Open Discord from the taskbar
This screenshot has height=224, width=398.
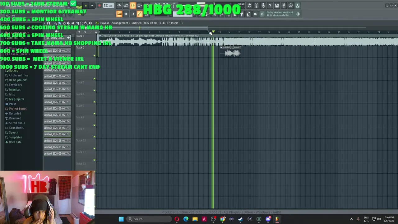(268, 219)
